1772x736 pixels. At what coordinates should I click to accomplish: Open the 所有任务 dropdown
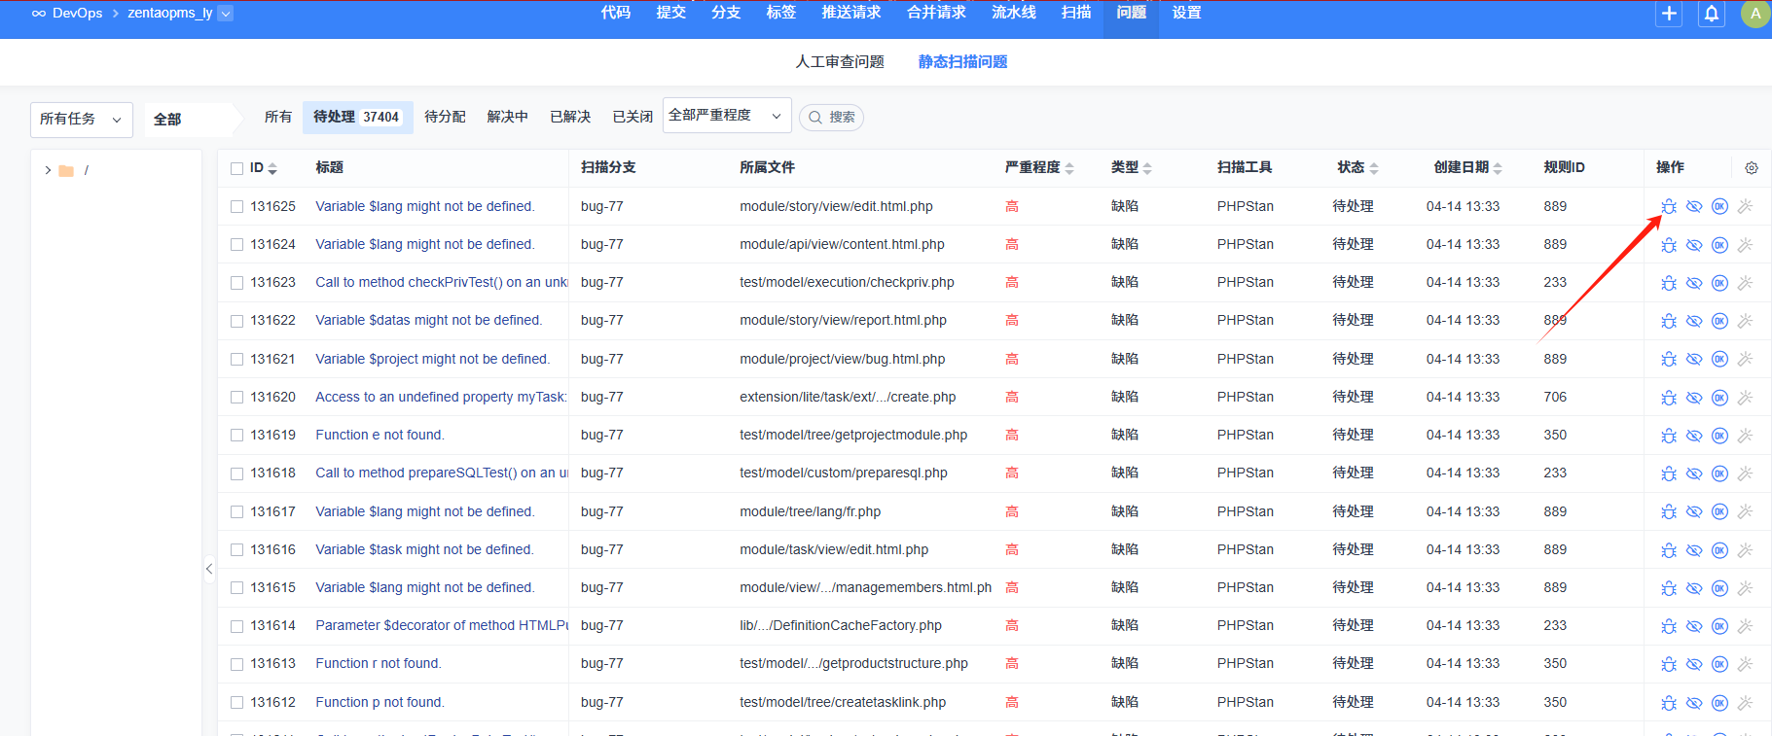pyautogui.click(x=81, y=119)
